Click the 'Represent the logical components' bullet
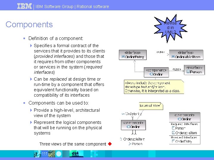Screen dimensions: 214x160 (x=68, y=128)
